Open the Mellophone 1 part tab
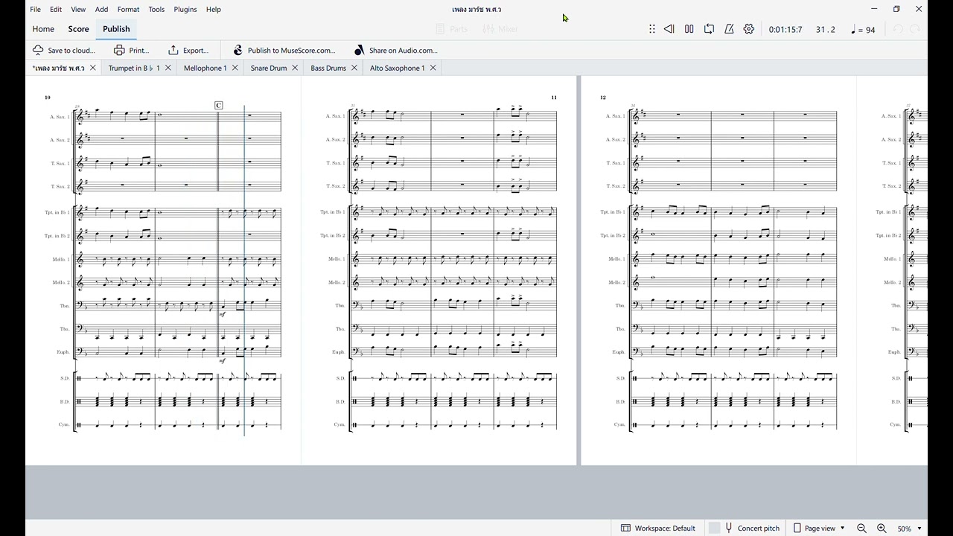Screen dimensions: 953x536 pos(205,68)
